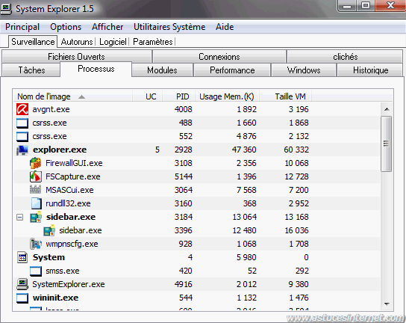The image size is (406, 323).
Task: Sort by the PID column header
Action: (178, 96)
